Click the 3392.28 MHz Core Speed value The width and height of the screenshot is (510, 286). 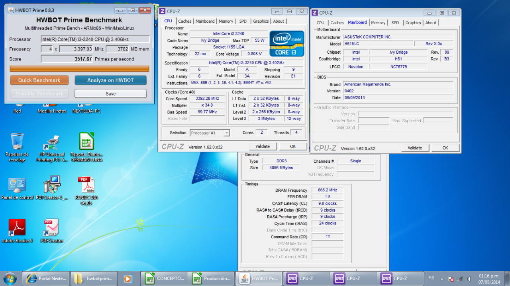click(207, 99)
